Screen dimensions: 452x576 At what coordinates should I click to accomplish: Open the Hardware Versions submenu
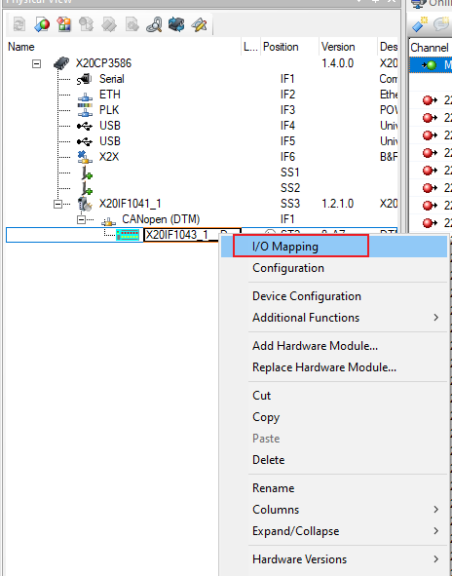point(334,559)
